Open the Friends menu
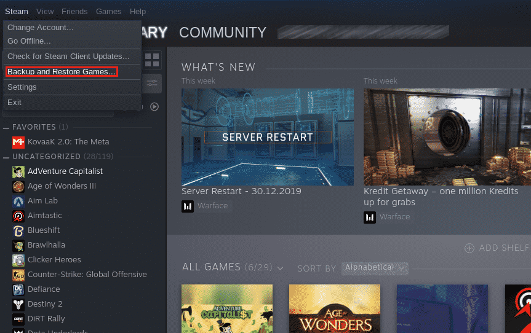 pyautogui.click(x=74, y=12)
